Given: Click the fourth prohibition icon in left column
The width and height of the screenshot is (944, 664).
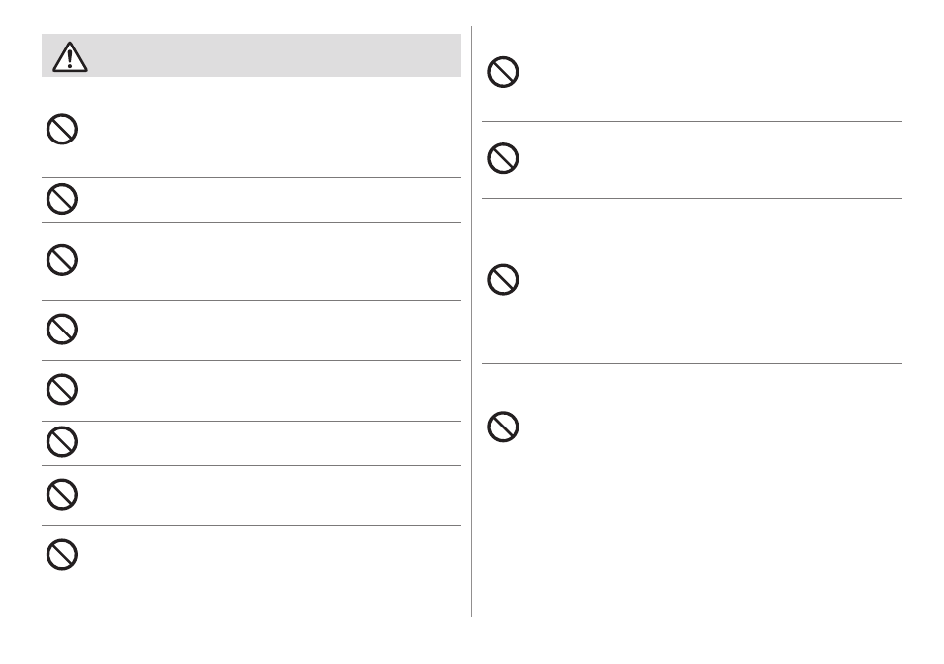Looking at the screenshot, I should [62, 329].
